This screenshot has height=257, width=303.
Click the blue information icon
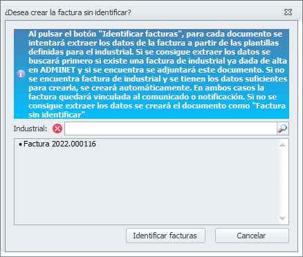tap(21, 74)
